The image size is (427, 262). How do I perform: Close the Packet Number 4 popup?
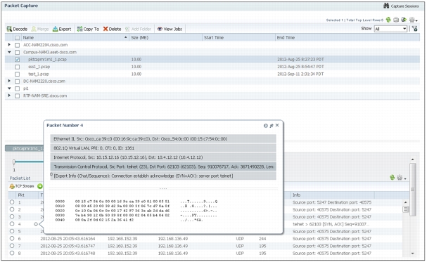pyautogui.click(x=277, y=125)
